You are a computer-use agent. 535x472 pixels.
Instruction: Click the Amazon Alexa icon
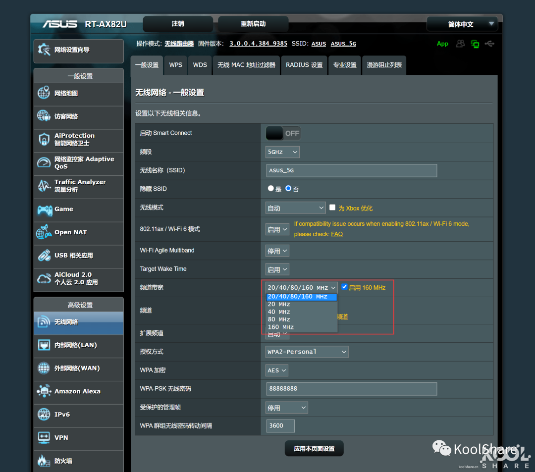[x=44, y=391]
